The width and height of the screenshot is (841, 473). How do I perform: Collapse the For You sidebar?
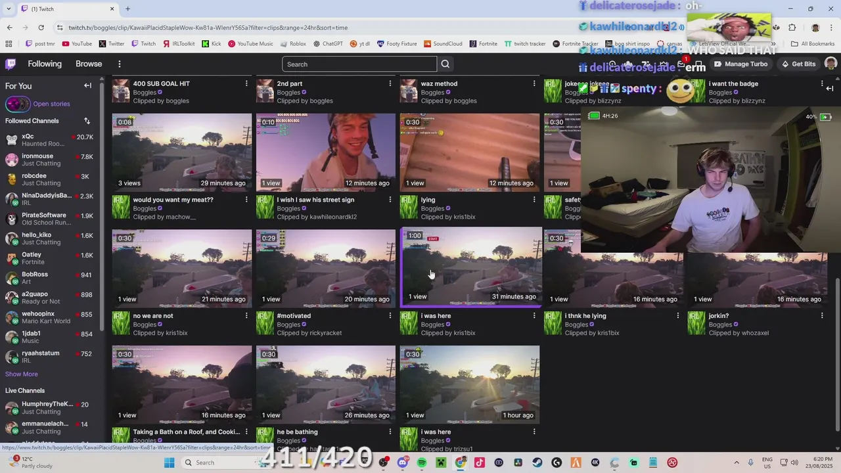click(x=87, y=85)
